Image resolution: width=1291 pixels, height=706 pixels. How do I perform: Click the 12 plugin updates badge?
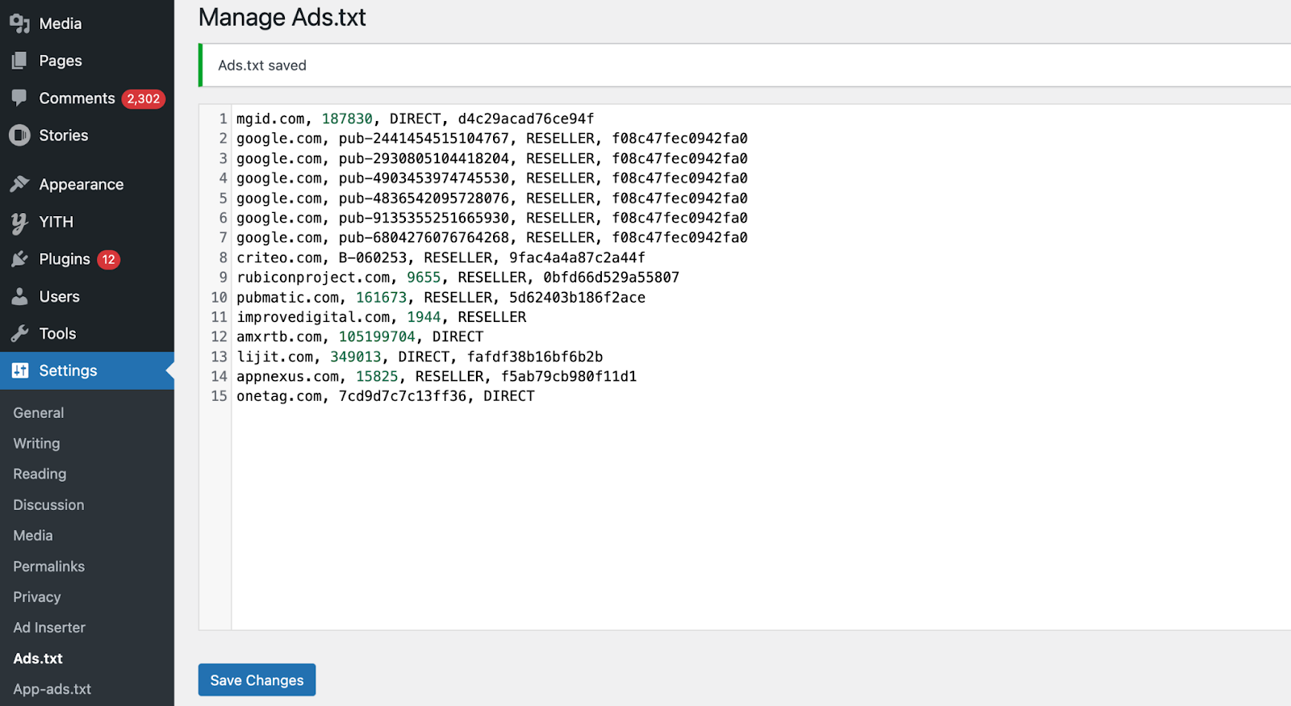click(x=108, y=260)
